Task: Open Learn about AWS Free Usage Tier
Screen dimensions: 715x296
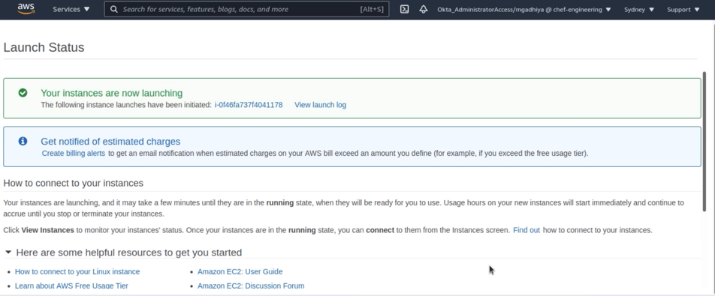Action: (71, 286)
